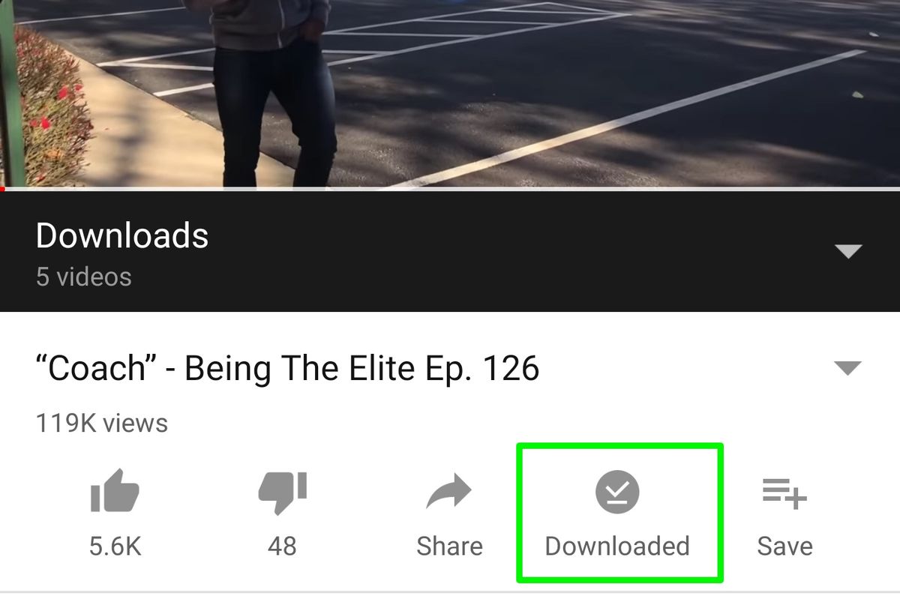Expand the video description arrow
The width and height of the screenshot is (900, 602).
[x=848, y=368]
